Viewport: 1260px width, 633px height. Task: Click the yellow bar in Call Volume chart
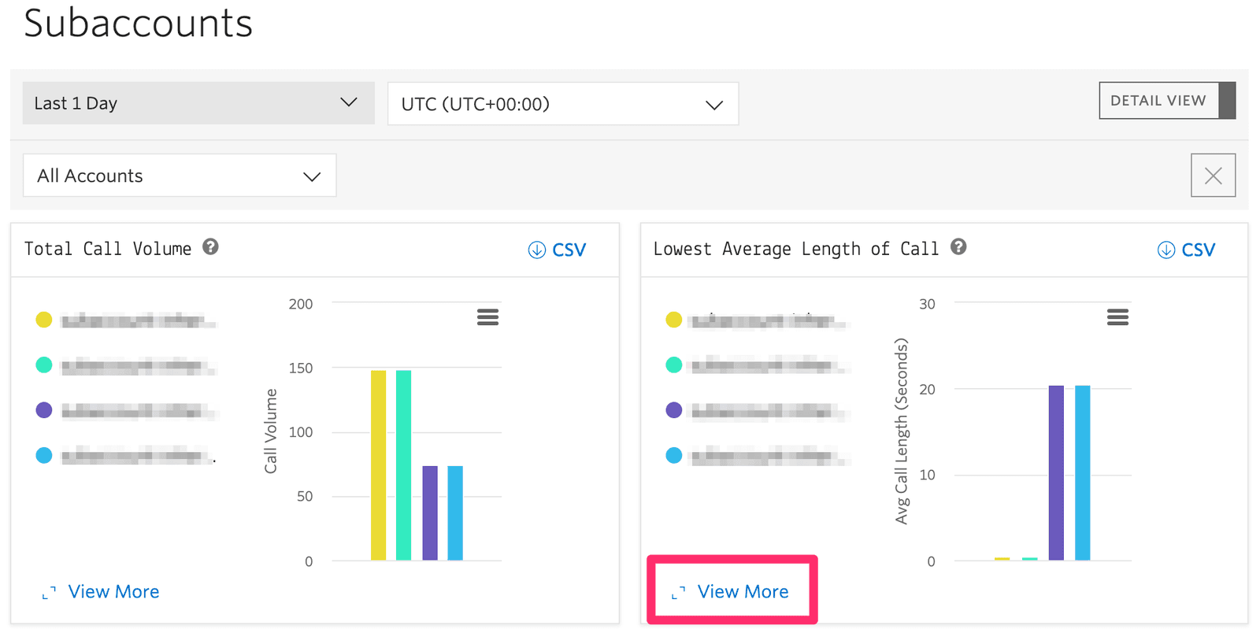click(x=378, y=465)
